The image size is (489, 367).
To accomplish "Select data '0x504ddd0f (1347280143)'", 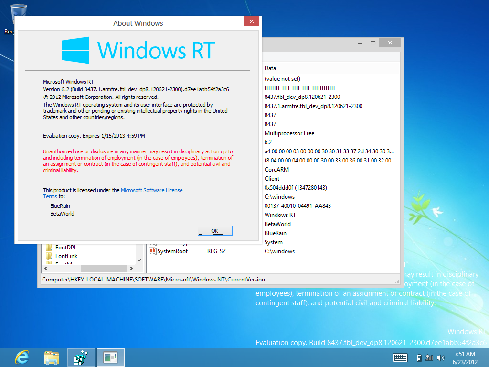I will pyautogui.click(x=296, y=187).
